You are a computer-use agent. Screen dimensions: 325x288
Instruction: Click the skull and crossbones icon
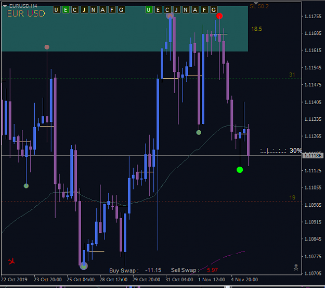(x=296, y=268)
